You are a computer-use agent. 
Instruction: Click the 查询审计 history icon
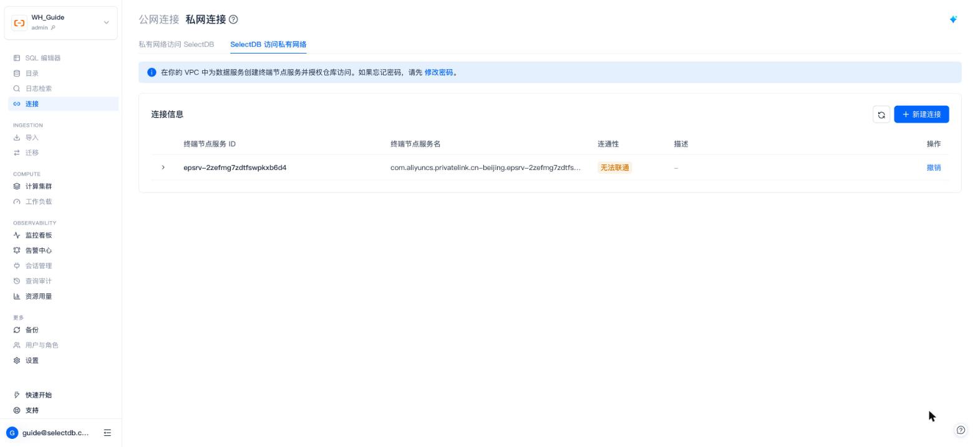pos(17,281)
